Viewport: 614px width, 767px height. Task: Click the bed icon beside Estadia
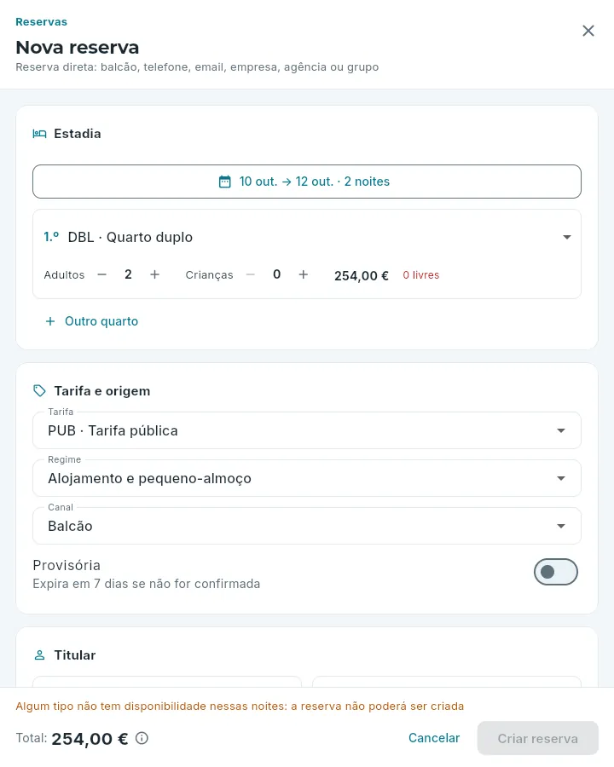click(40, 134)
